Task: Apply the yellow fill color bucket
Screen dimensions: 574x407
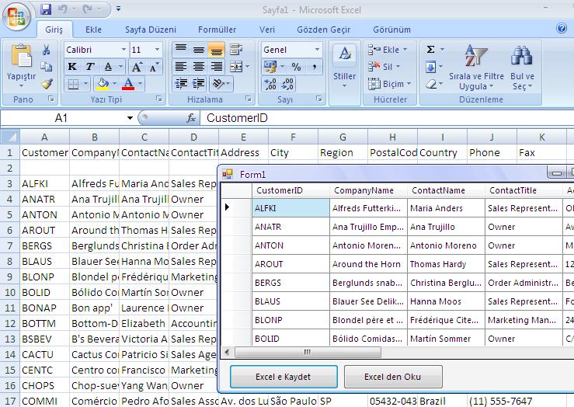Action: click(x=103, y=84)
